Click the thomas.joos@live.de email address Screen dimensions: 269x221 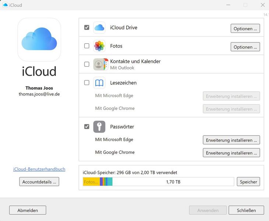tap(39, 94)
